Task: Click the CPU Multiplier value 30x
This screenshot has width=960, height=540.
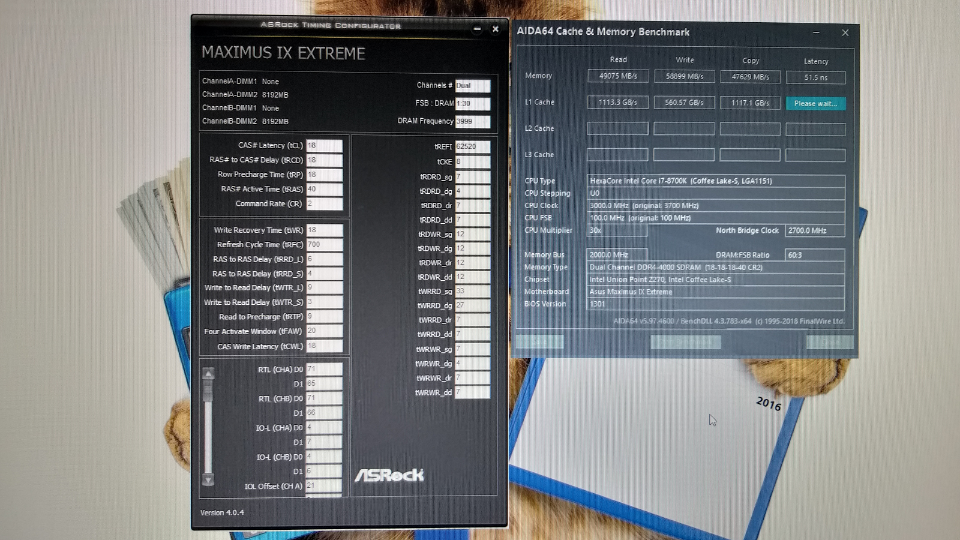Action: (x=617, y=230)
